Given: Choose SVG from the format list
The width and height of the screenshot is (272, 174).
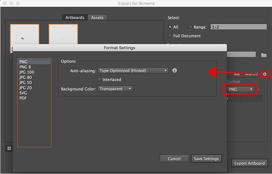Looking at the screenshot, I should pos(23,93).
